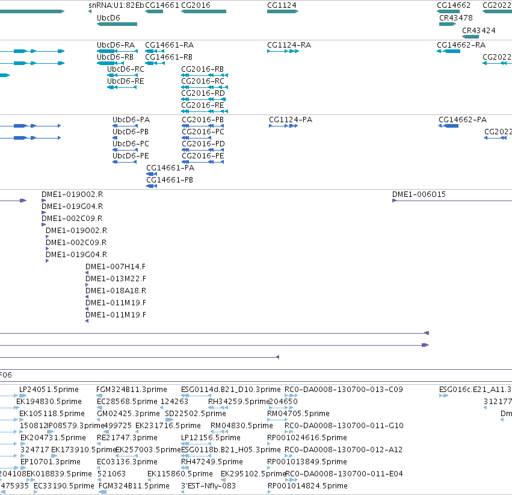Click the DME1-018A18.R BAC end label

pyautogui.click(x=116, y=291)
